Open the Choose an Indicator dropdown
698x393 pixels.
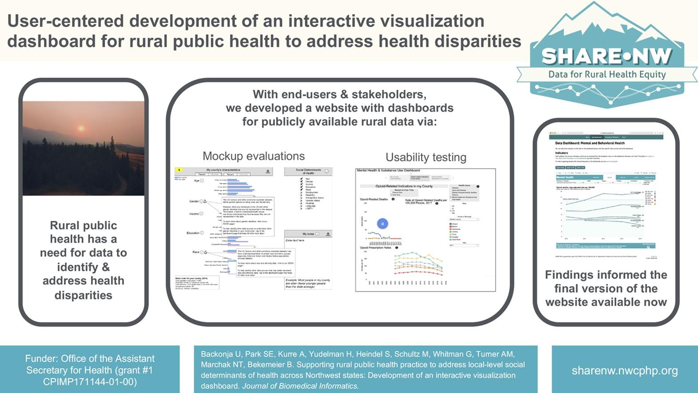pyautogui.click(x=568, y=182)
